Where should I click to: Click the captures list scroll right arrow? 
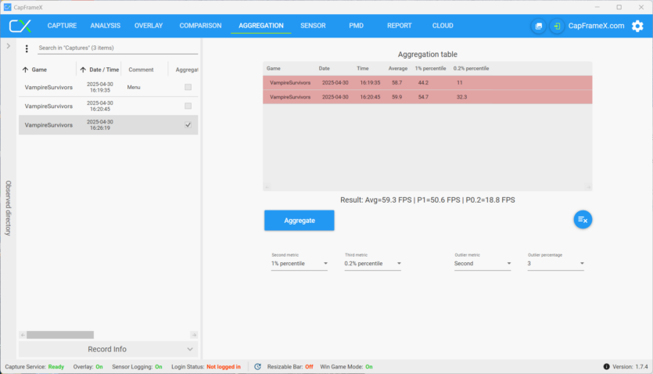pos(194,335)
